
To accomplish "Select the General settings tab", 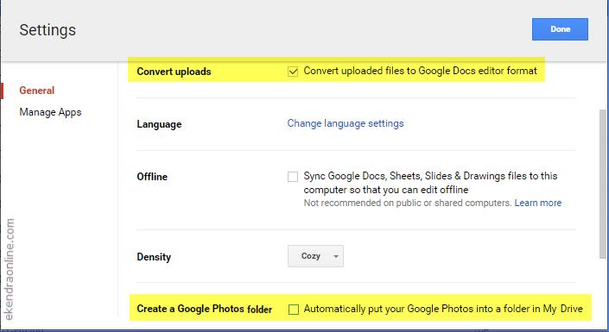I will [x=37, y=91].
